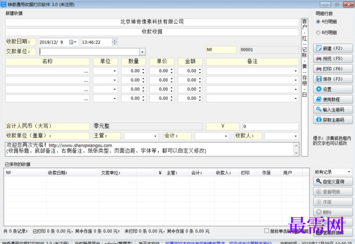This screenshot has height=244, width=355.
Task: Click the 查看明细 button
Action: point(333,192)
